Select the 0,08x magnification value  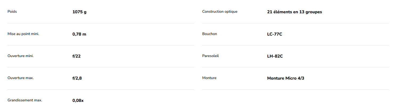coord(78,101)
